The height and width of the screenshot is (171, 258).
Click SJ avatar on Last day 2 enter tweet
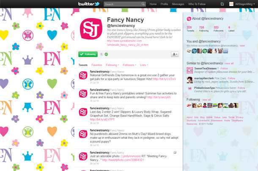click(83, 112)
